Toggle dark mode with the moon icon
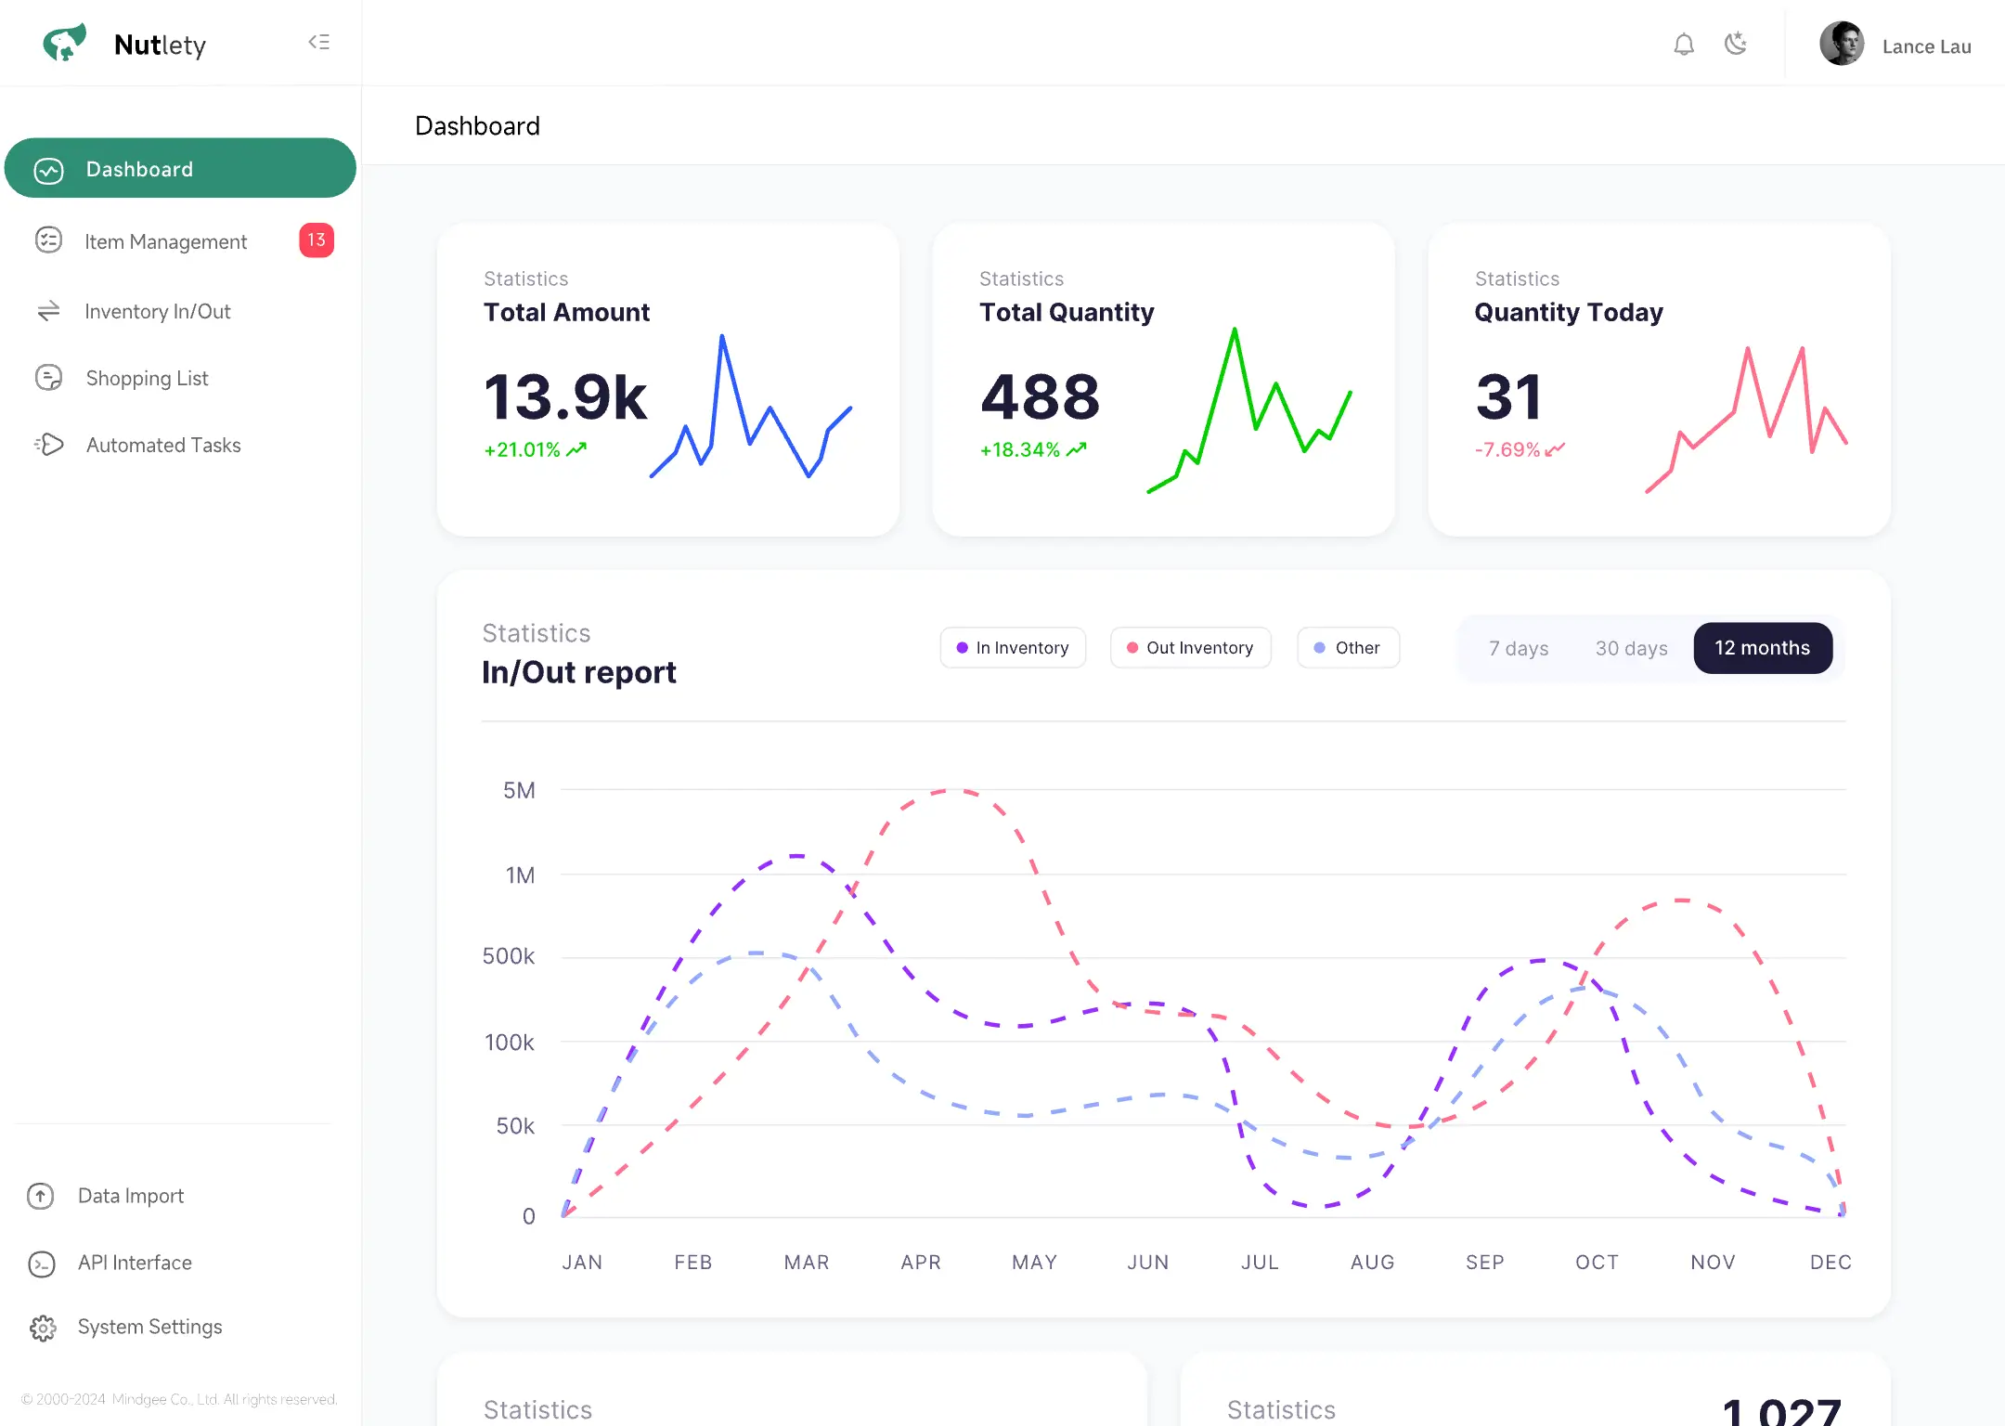The height and width of the screenshot is (1426, 2005). [x=1736, y=44]
